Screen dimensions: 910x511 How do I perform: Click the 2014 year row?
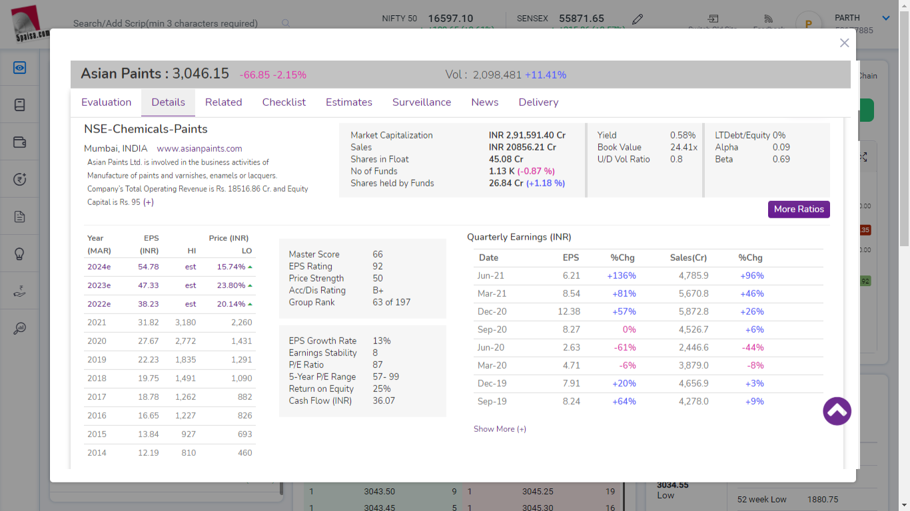(x=170, y=453)
